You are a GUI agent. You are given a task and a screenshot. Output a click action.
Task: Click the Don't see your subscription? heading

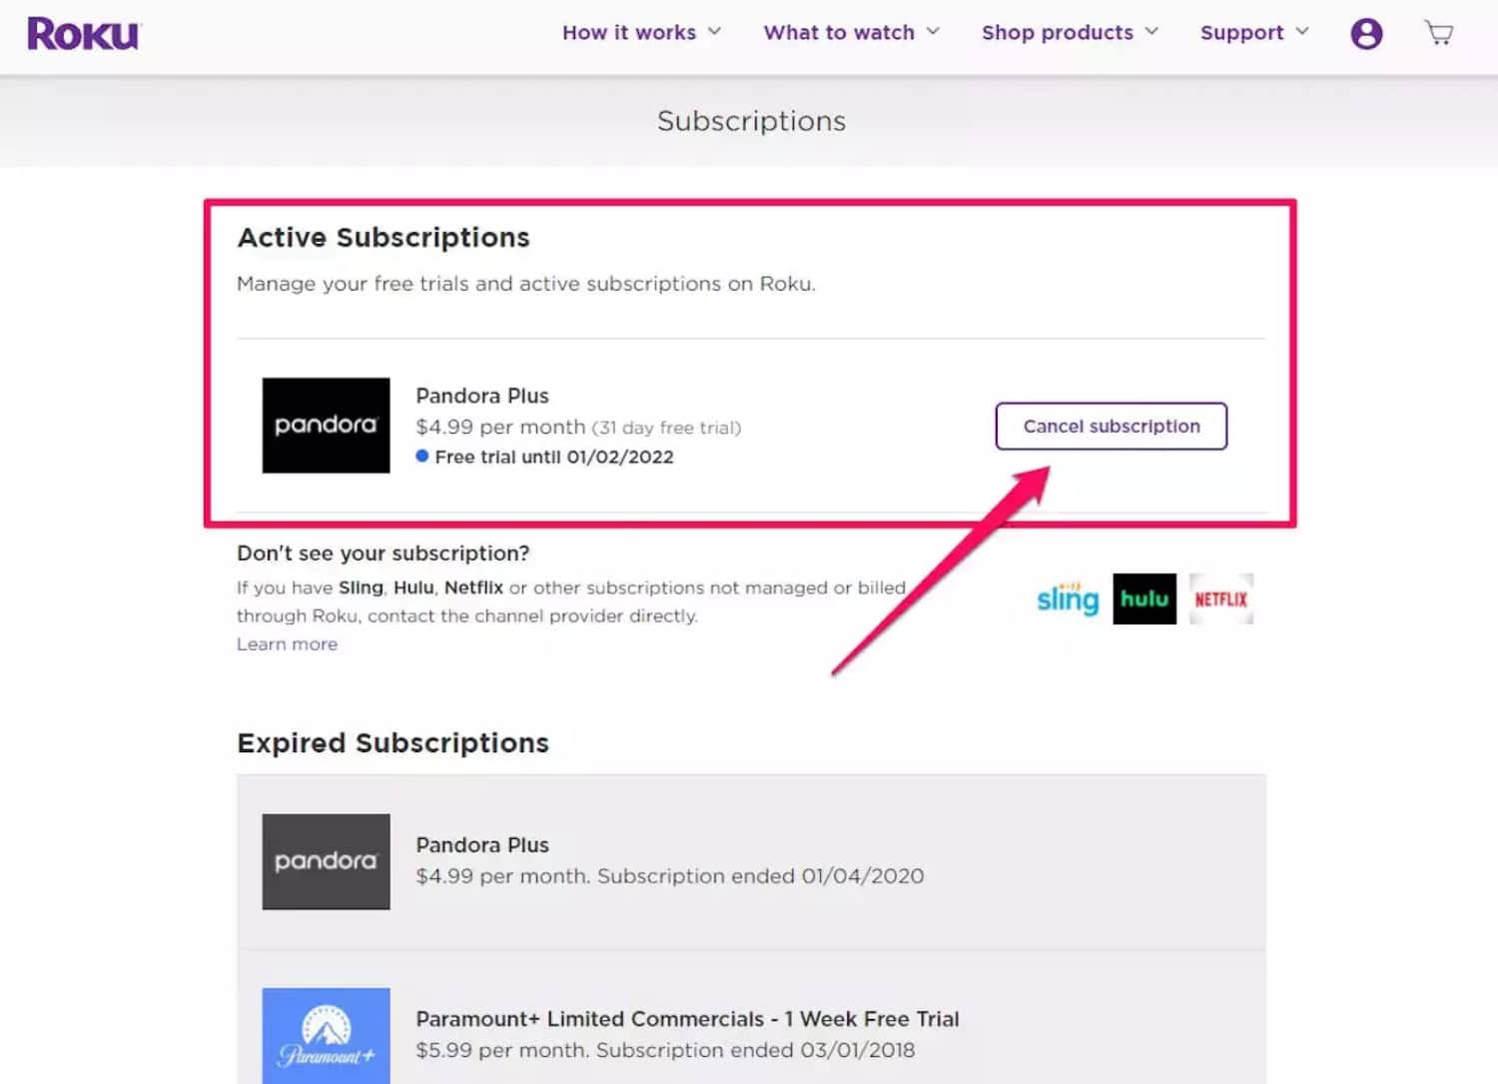click(x=383, y=553)
